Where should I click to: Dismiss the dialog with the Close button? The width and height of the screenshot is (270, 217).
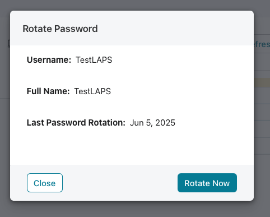45,183
